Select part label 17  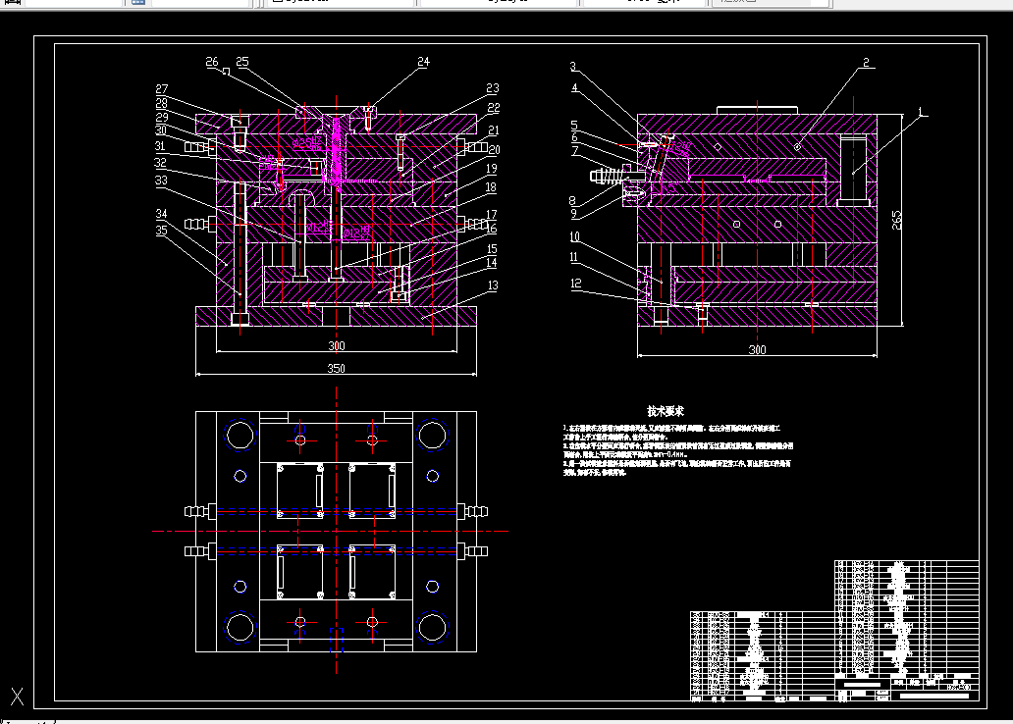[491, 215]
